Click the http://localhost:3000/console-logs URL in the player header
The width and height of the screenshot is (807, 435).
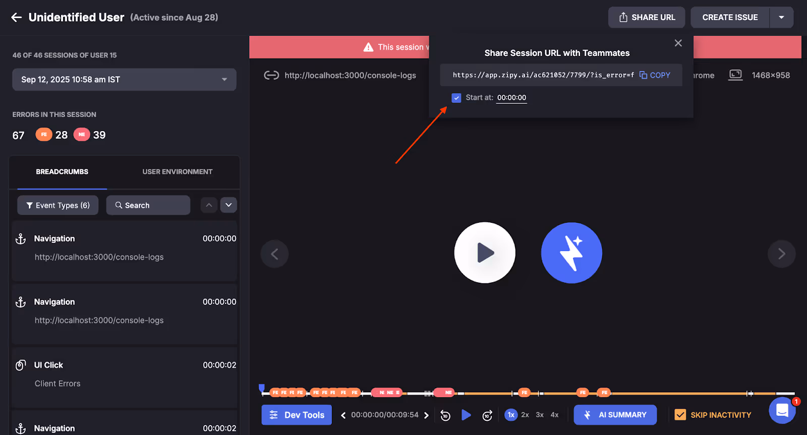point(350,76)
